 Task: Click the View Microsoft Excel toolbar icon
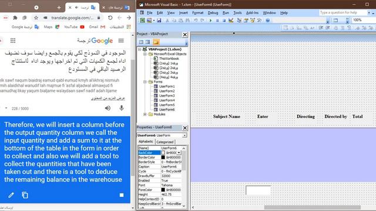[x=142, y=21]
